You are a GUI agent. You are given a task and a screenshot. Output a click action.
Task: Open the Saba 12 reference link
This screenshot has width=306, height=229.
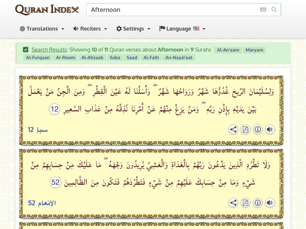(x=37, y=130)
